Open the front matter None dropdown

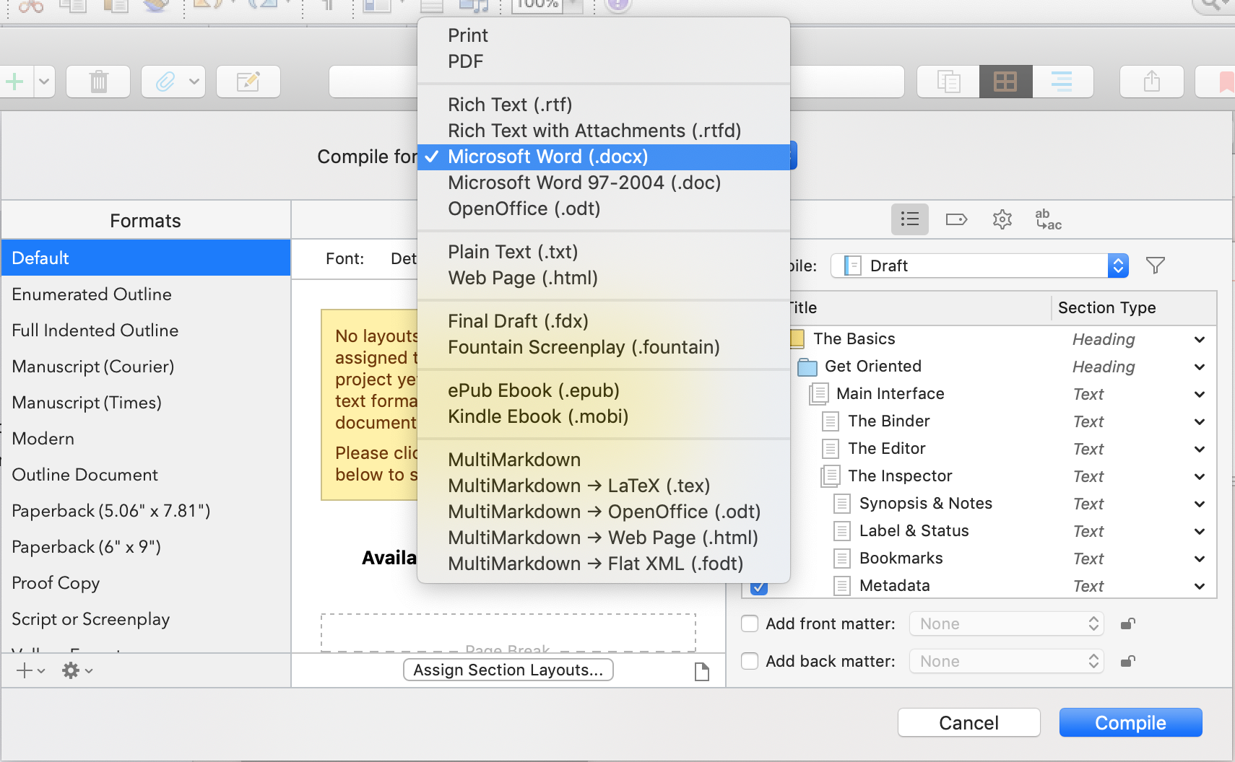(x=1007, y=623)
